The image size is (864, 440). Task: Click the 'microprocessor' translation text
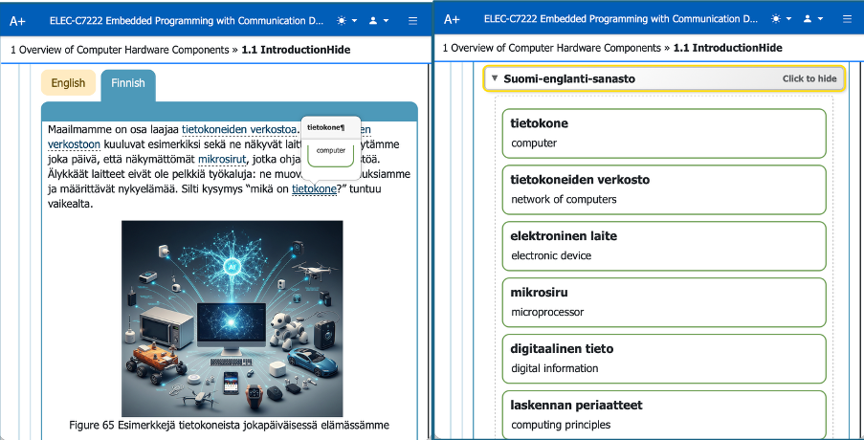pos(547,312)
